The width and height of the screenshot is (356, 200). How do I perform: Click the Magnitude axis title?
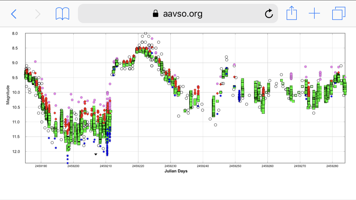8,95
